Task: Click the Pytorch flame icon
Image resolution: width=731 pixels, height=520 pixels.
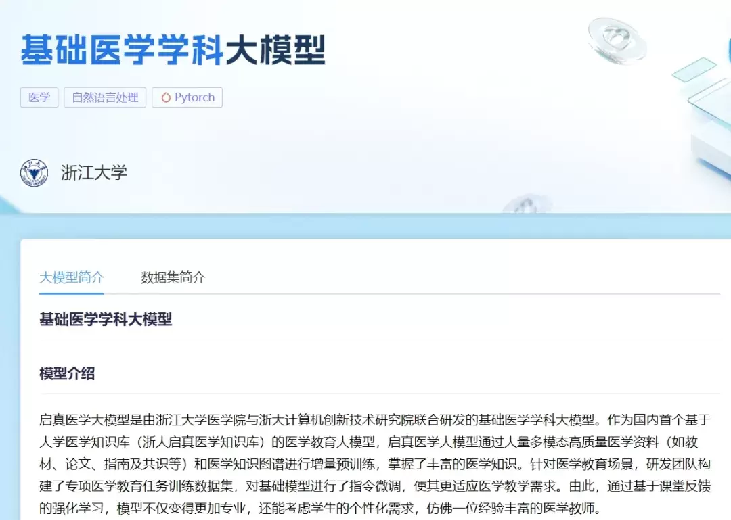Action: [166, 97]
